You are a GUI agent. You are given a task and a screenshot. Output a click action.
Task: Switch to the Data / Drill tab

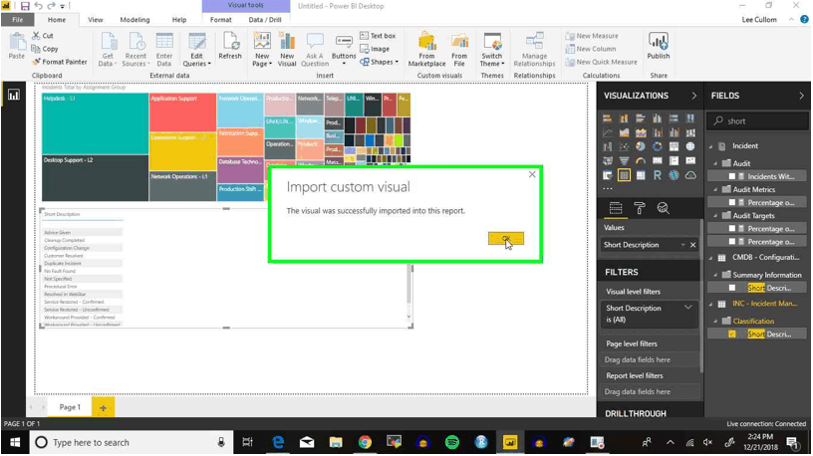click(x=265, y=20)
